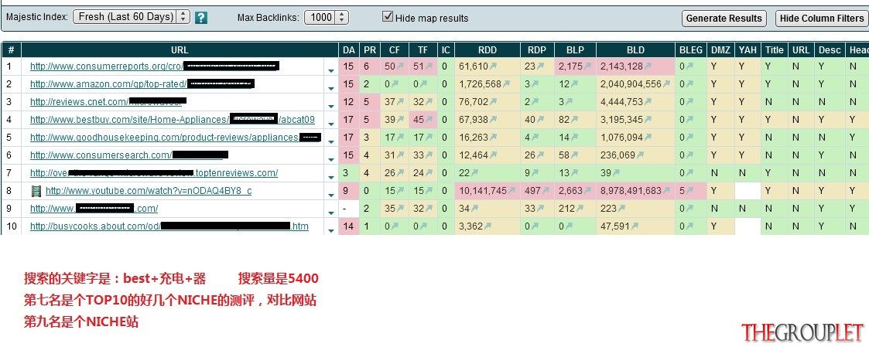
Task: Sort by the RDP column header
Action: coord(536,49)
